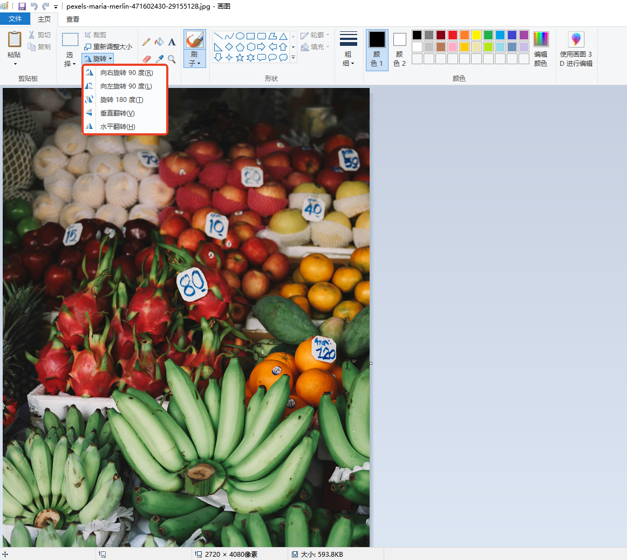Select the Pencil tool
This screenshot has height=560, width=627.
tap(146, 42)
